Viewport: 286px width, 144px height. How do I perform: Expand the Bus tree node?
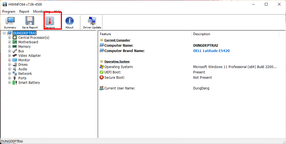click(x=10, y=51)
